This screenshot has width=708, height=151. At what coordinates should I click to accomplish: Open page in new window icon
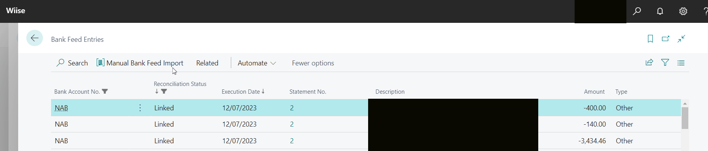click(665, 39)
